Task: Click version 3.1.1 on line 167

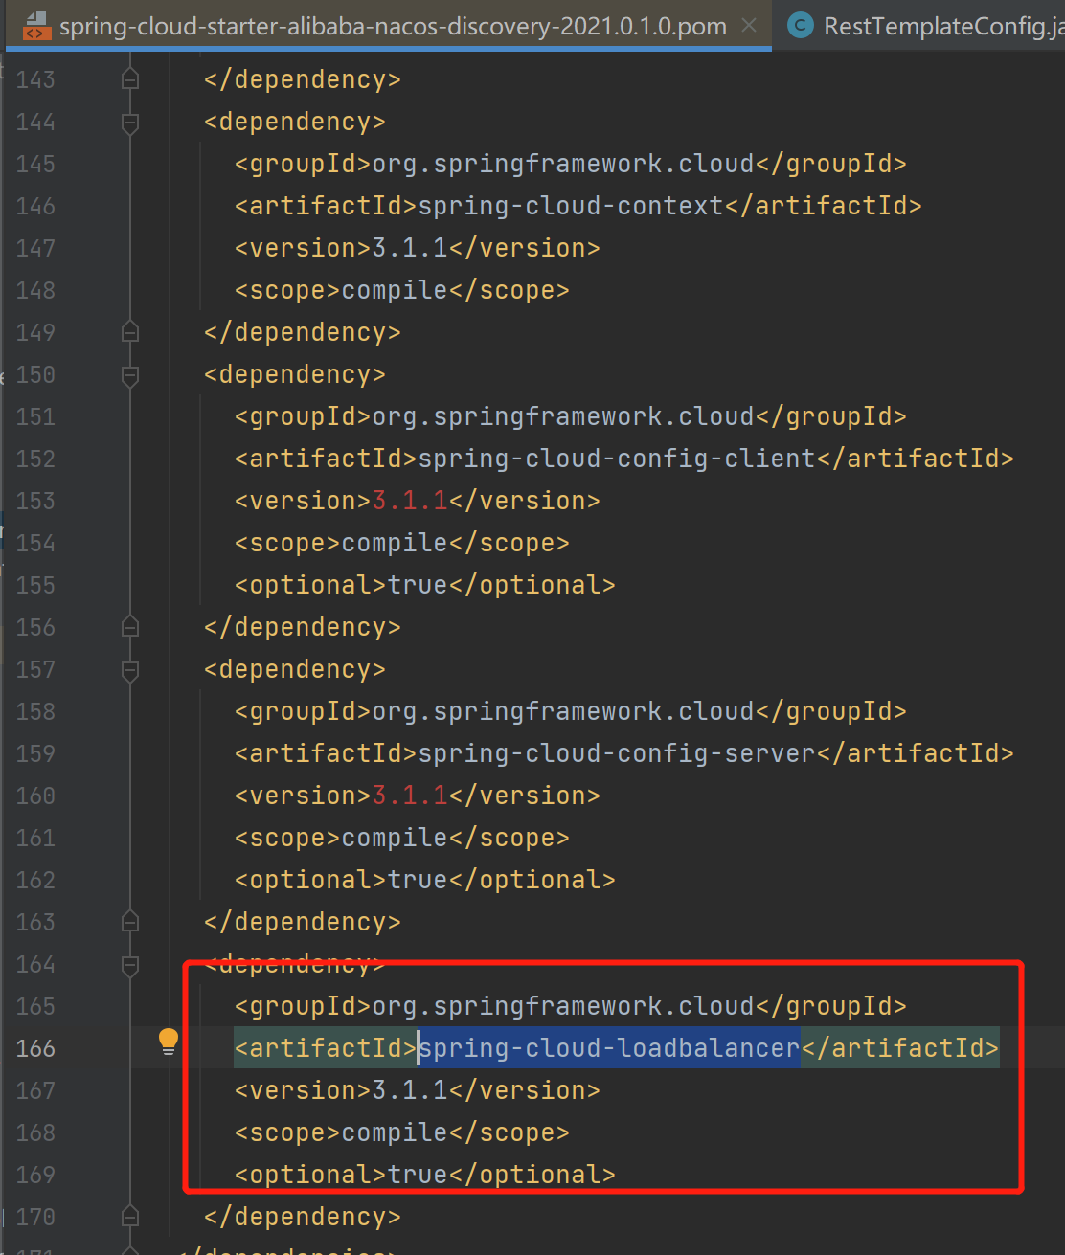Action: tap(410, 1090)
